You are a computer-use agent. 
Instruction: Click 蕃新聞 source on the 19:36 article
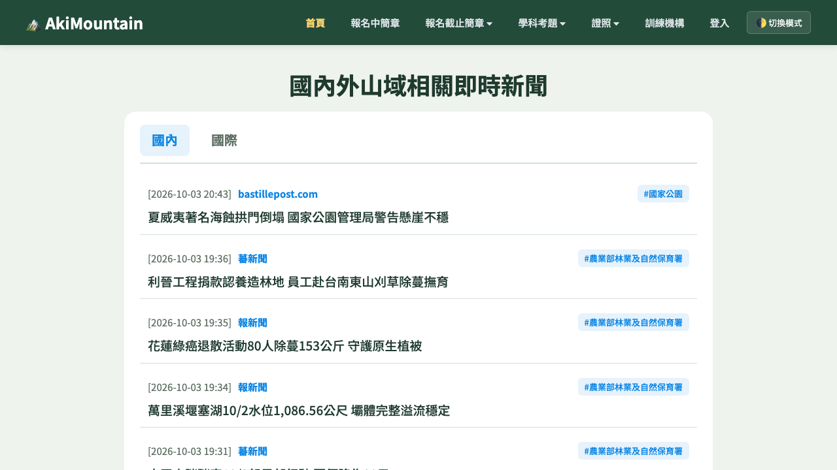click(x=252, y=258)
